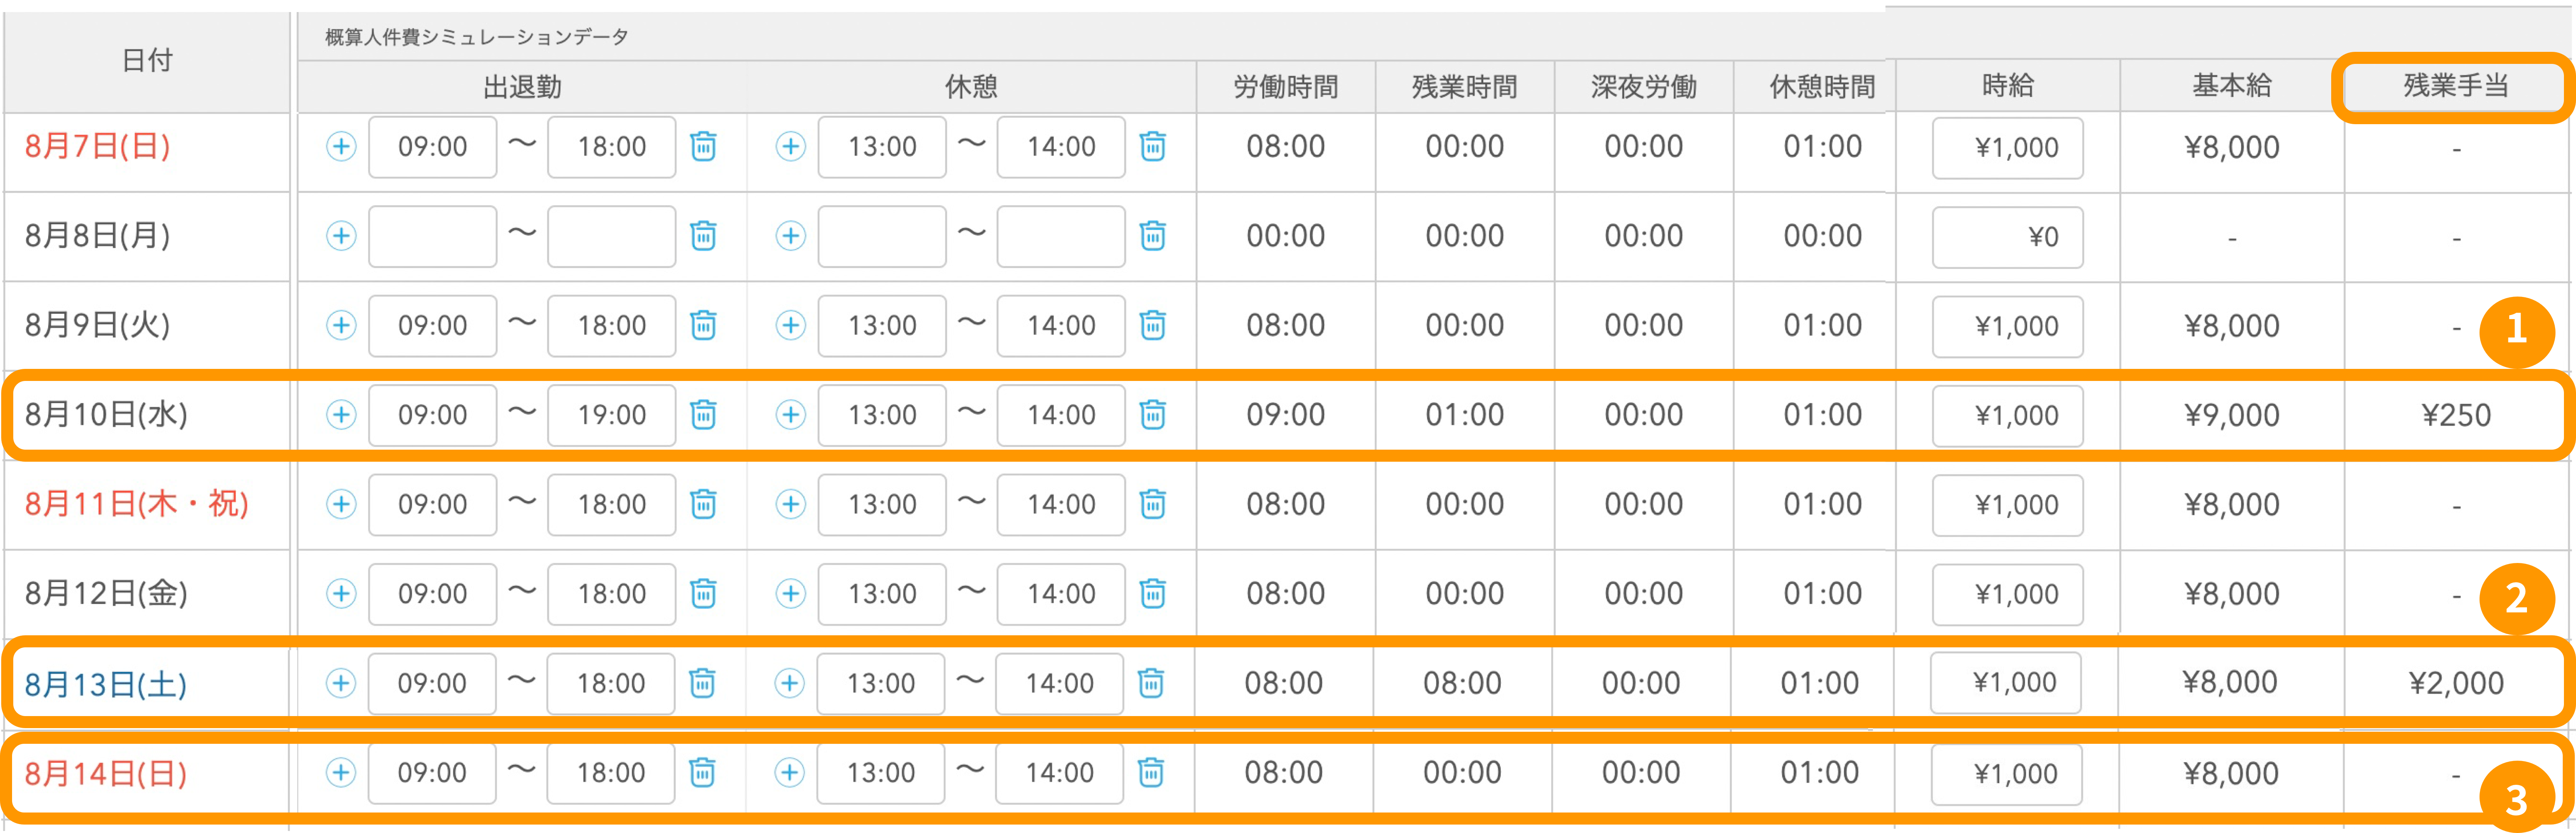Delete break time for 8月12日(金)
The width and height of the screenshot is (2576, 833).
click(1152, 594)
